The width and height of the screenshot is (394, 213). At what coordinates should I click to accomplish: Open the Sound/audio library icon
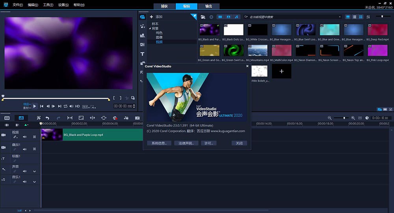[x=142, y=26]
